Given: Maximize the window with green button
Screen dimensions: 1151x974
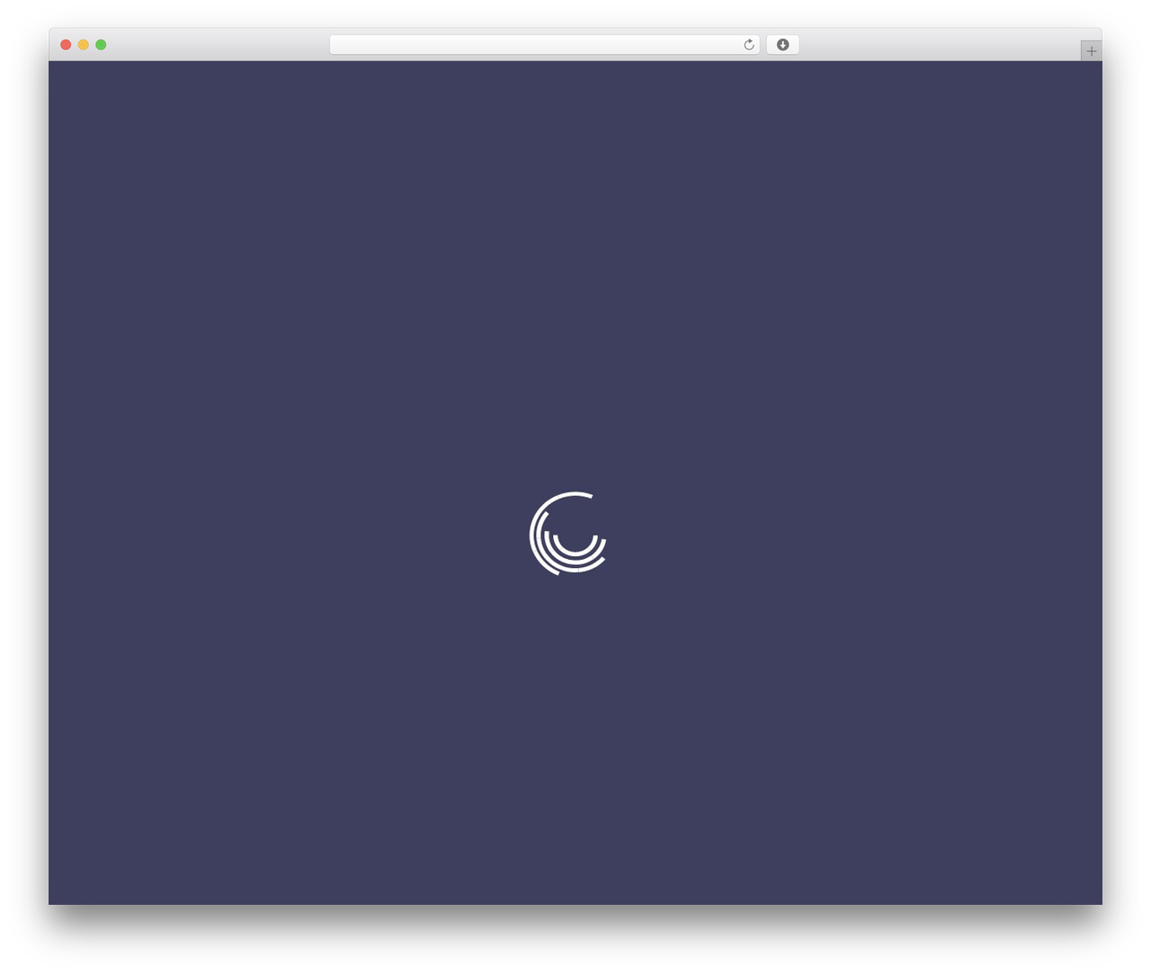Looking at the screenshot, I should point(101,45).
